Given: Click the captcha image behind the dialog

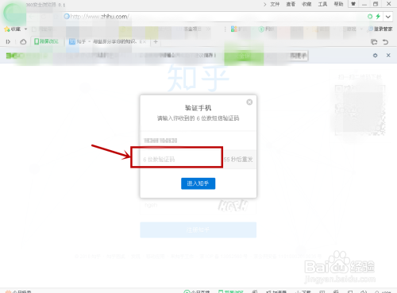Looking at the screenshot, I should [x=233, y=205].
